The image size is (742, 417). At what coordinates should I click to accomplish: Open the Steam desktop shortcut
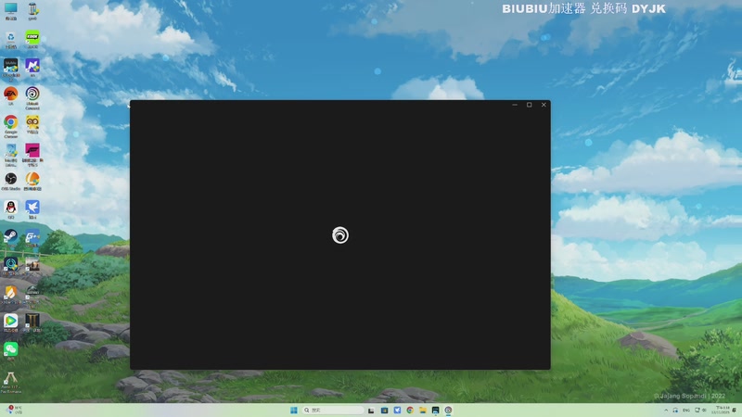click(x=10, y=238)
